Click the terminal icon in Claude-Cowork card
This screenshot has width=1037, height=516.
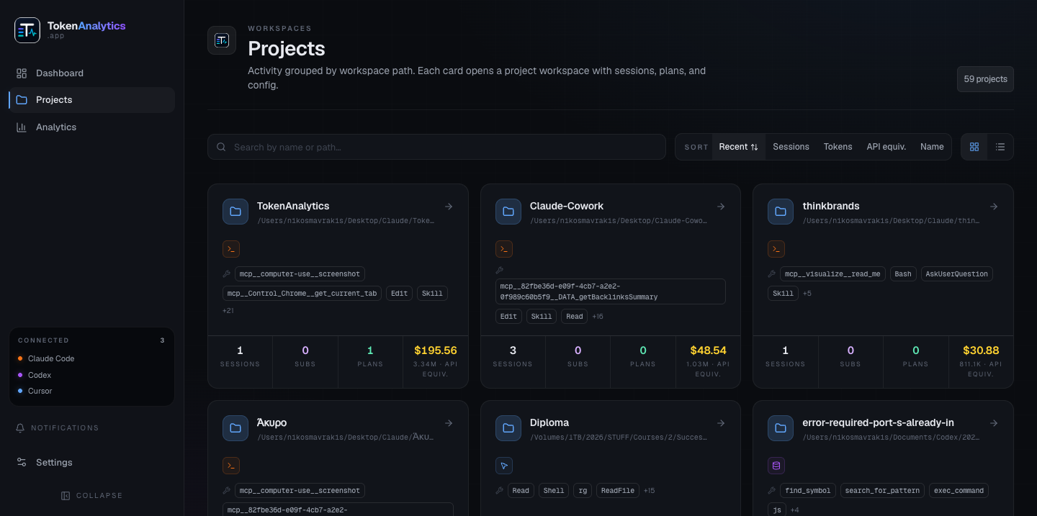(x=504, y=249)
